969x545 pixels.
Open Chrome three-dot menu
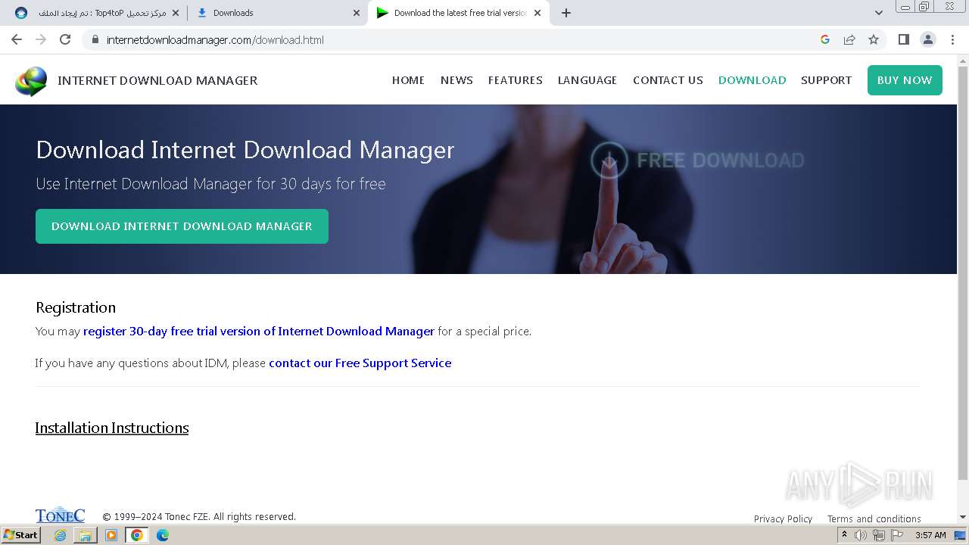point(952,39)
